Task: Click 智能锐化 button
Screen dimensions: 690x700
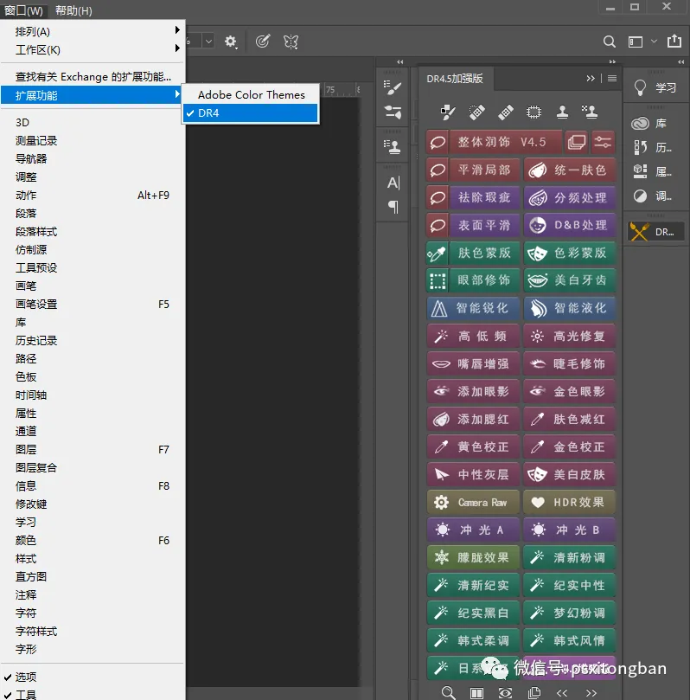Action: (x=473, y=308)
